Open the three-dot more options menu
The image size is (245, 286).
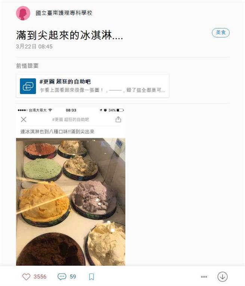[204, 277]
